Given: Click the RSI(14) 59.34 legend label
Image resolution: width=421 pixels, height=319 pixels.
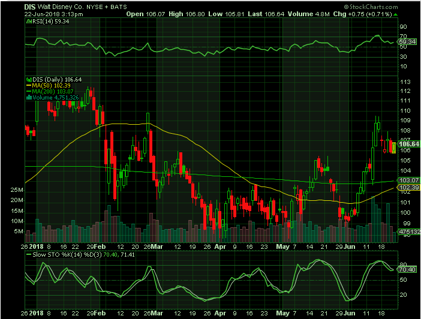Looking at the screenshot, I should pyautogui.click(x=50, y=22).
